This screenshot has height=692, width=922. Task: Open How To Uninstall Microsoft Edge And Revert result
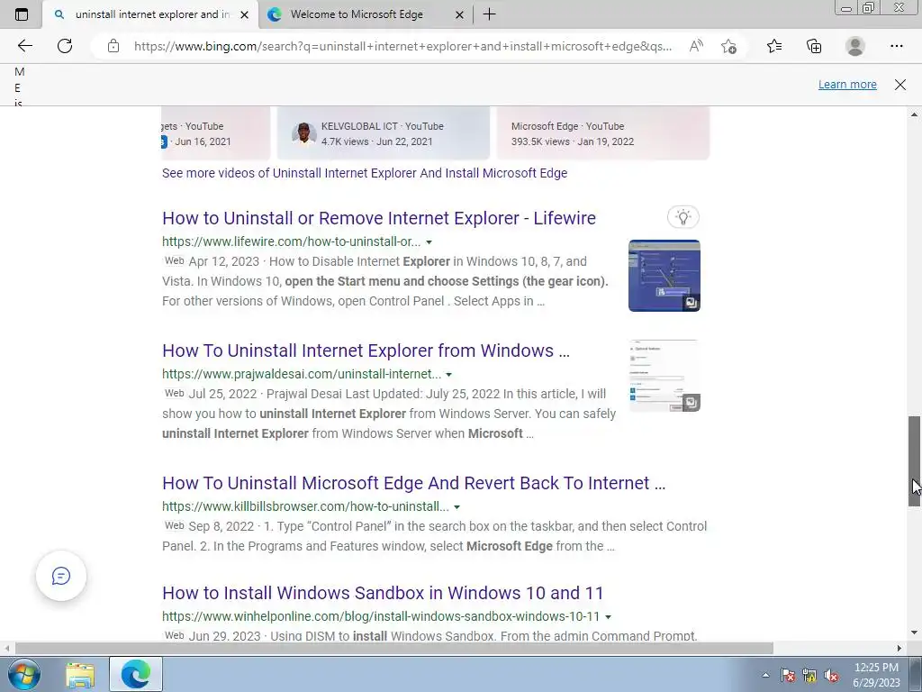(x=413, y=483)
